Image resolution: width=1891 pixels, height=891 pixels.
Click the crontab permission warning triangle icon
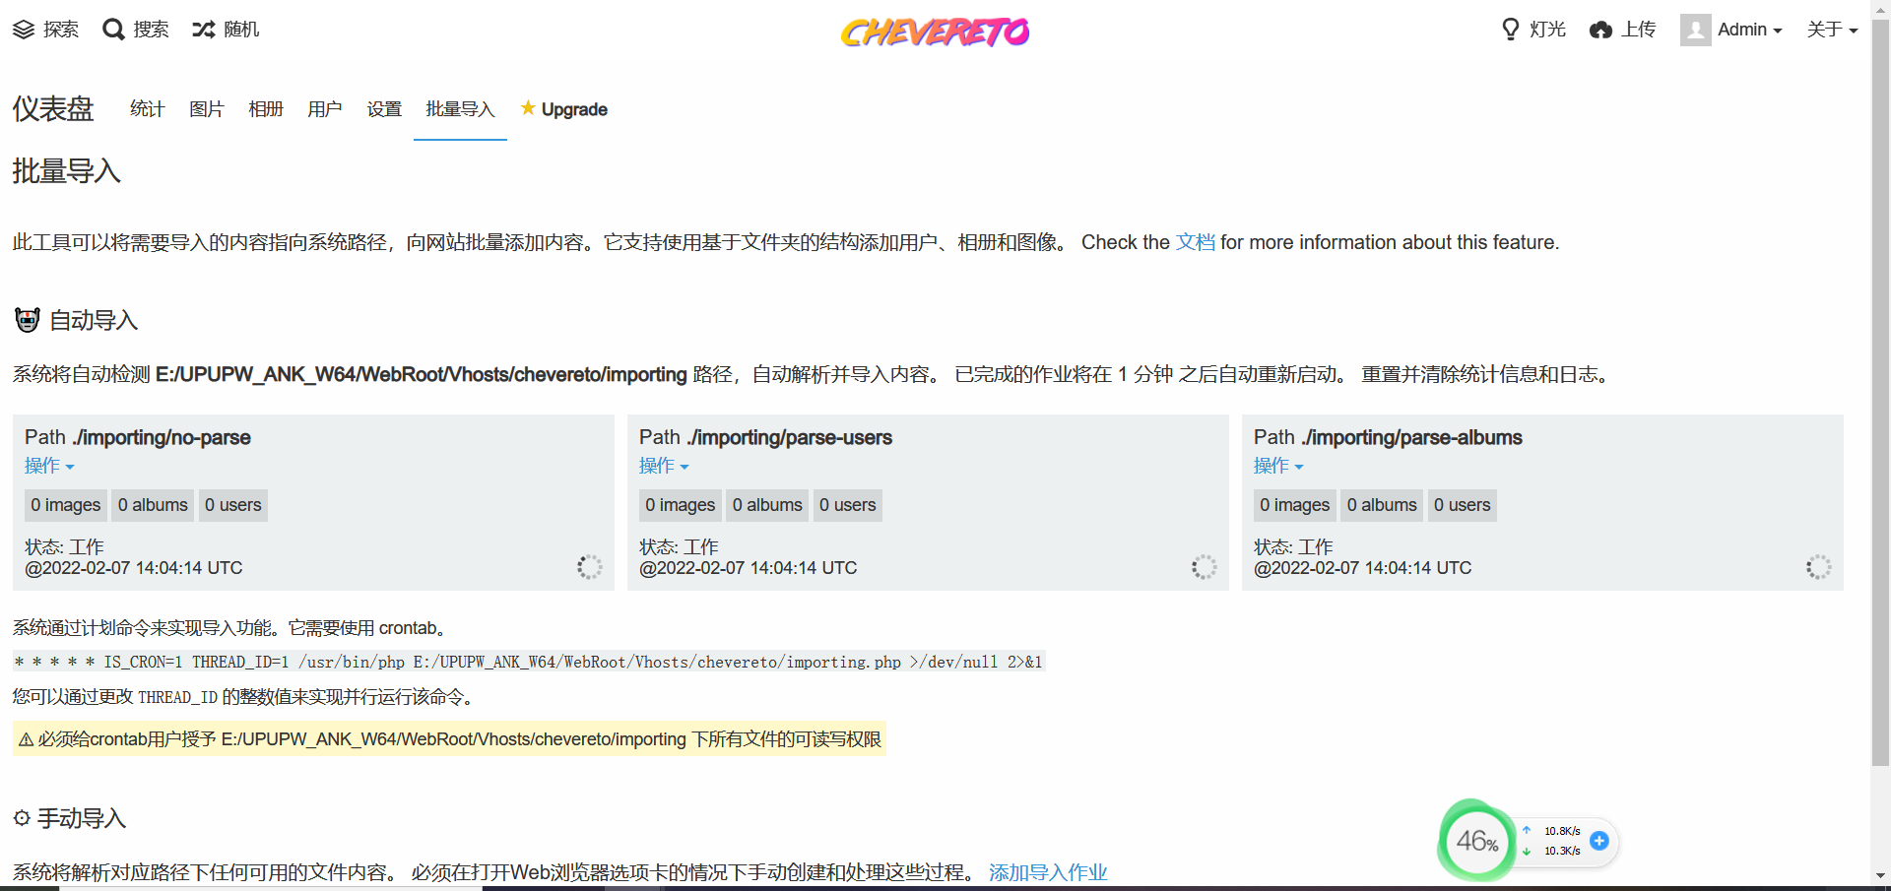coord(27,739)
